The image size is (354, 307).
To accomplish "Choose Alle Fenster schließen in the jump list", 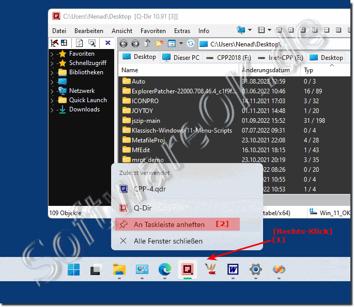I will (187, 241).
